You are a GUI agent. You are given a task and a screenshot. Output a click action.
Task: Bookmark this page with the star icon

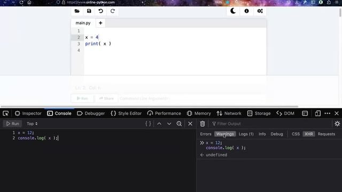click(x=228, y=2)
